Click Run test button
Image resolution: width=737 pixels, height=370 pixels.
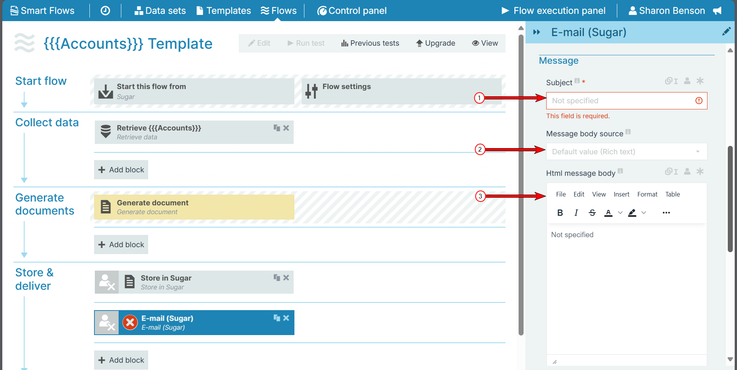306,43
